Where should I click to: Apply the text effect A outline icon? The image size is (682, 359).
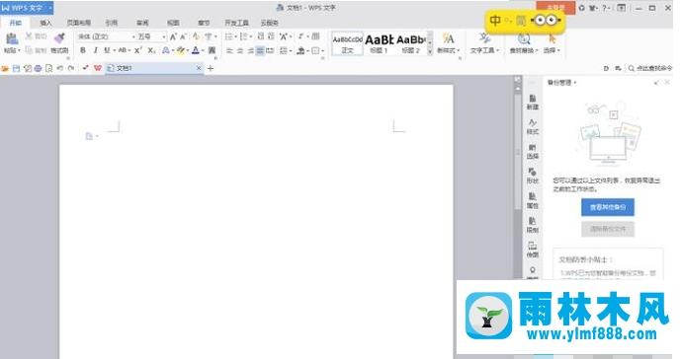coord(166,50)
